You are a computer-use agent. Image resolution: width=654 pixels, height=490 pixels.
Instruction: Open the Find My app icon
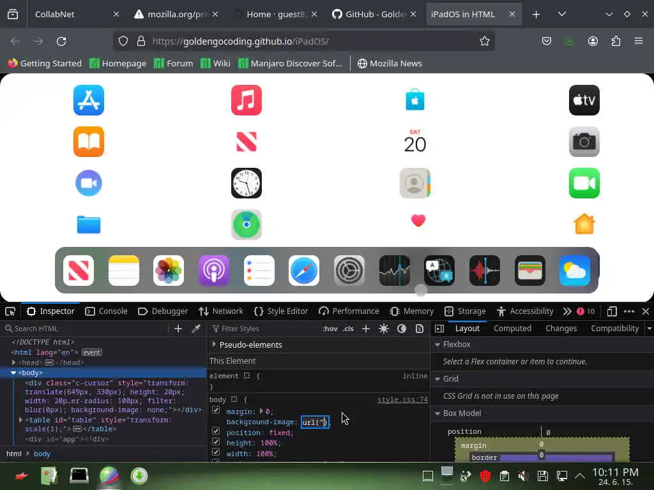pos(246,225)
